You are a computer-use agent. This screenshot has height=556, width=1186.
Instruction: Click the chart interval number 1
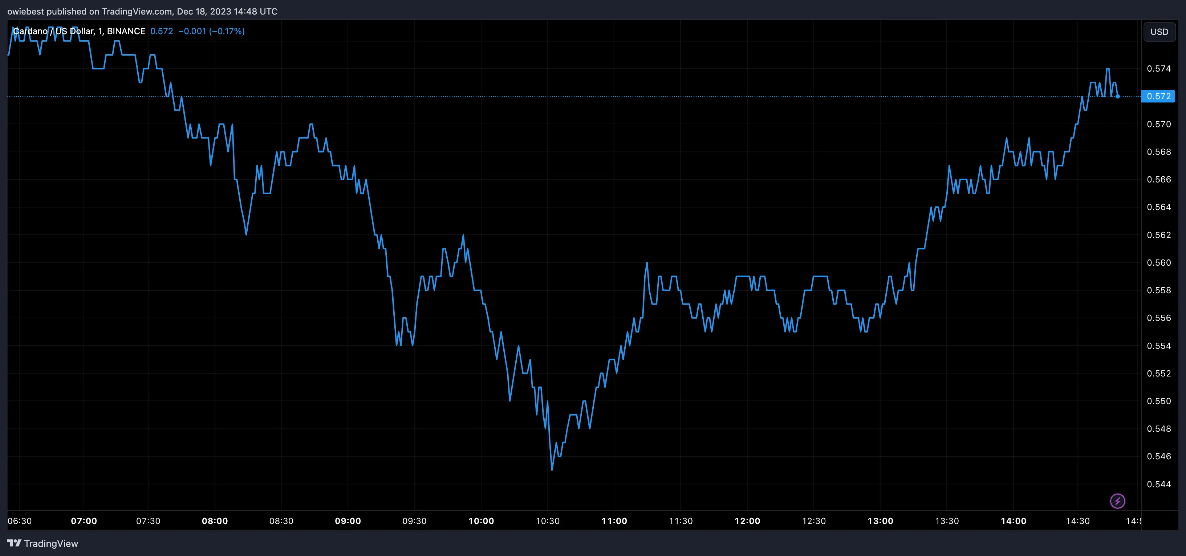click(x=100, y=31)
